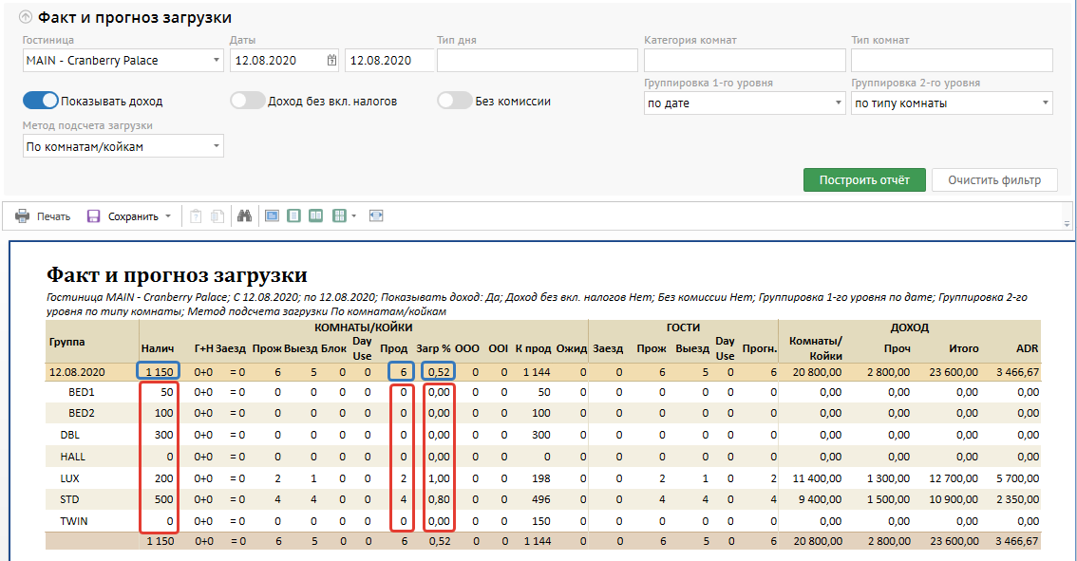Switch to full-screen view mode icon
Viewport: 1077px width, 561px height.
coord(272,216)
